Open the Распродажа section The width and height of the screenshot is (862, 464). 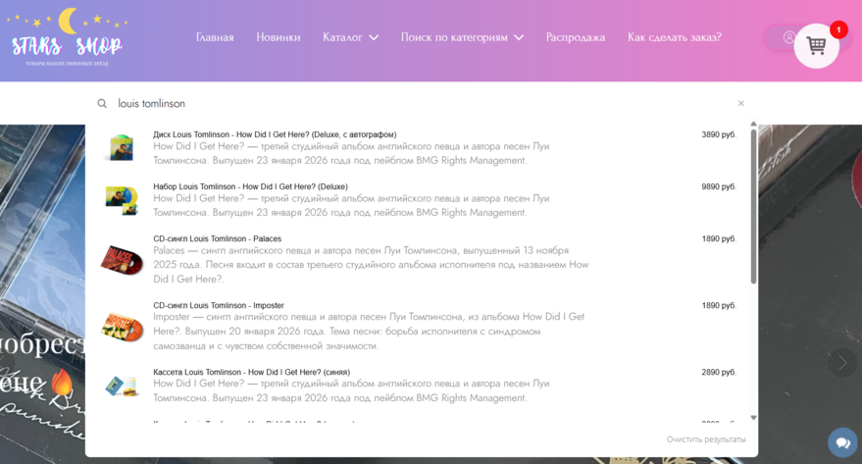[576, 37]
